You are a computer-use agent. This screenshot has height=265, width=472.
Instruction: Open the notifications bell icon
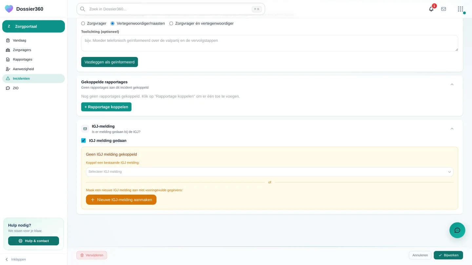point(431,9)
